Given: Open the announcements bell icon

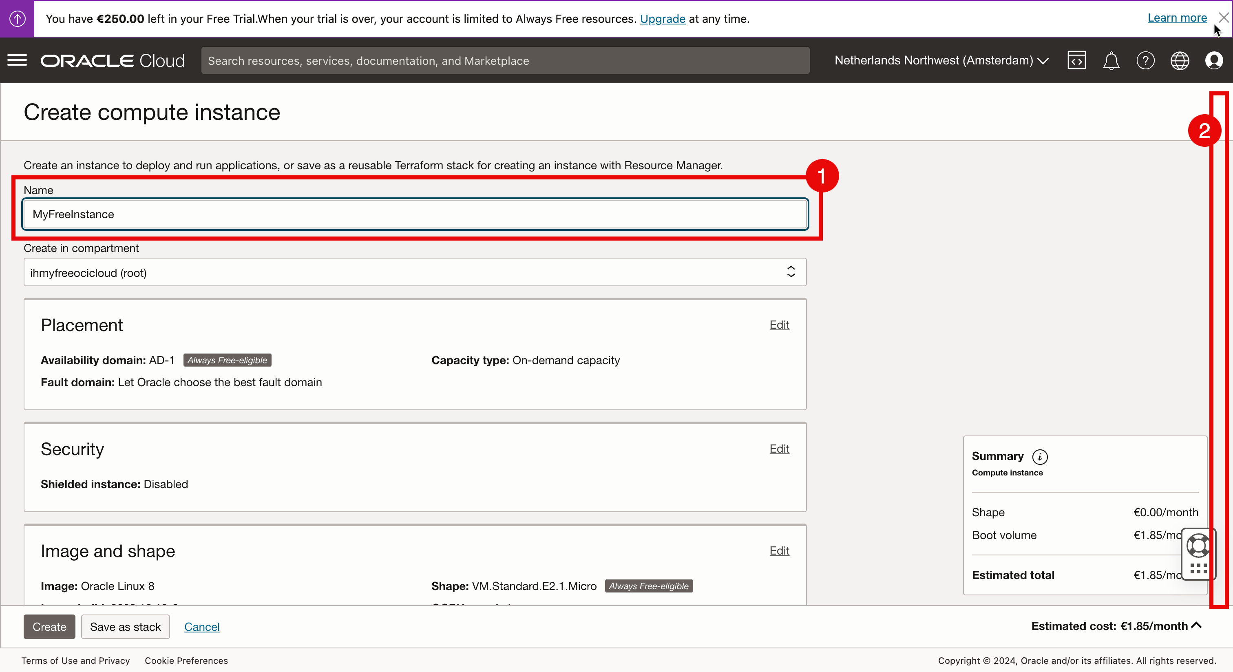Looking at the screenshot, I should click(x=1111, y=60).
